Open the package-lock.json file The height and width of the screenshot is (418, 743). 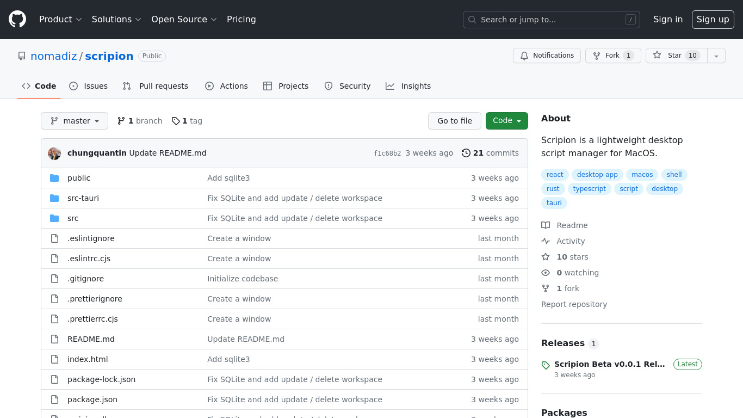click(101, 379)
